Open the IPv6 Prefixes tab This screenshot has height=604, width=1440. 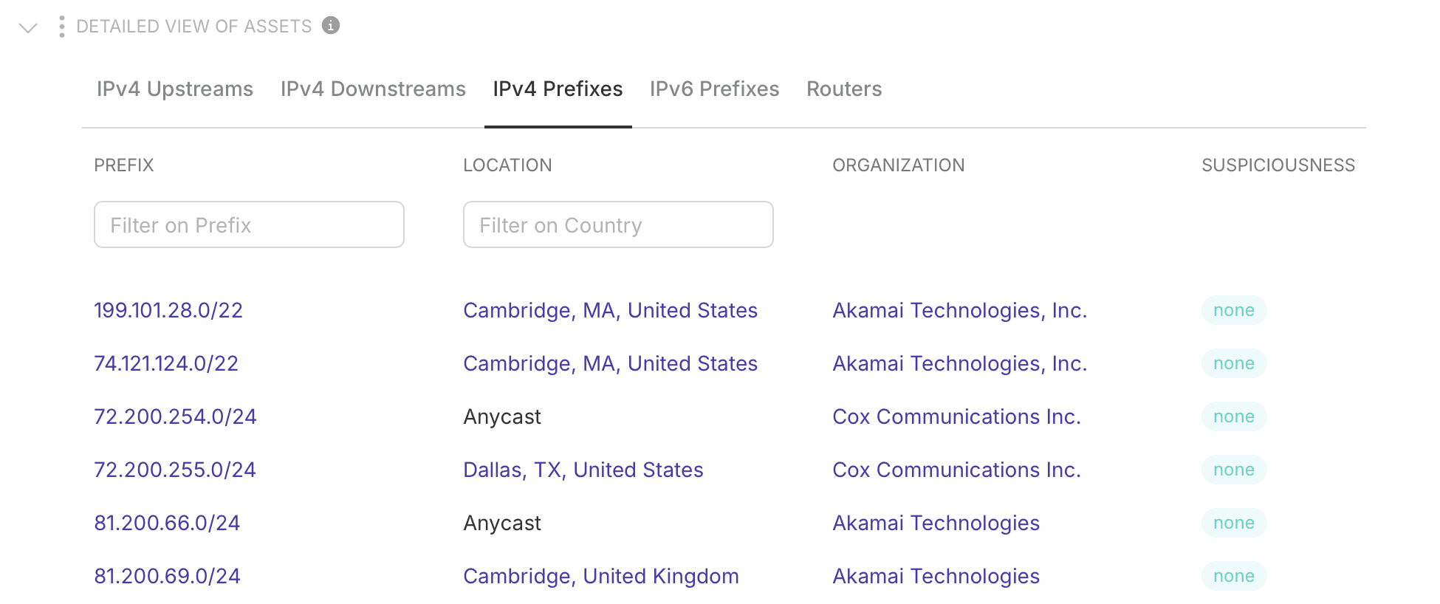point(714,89)
